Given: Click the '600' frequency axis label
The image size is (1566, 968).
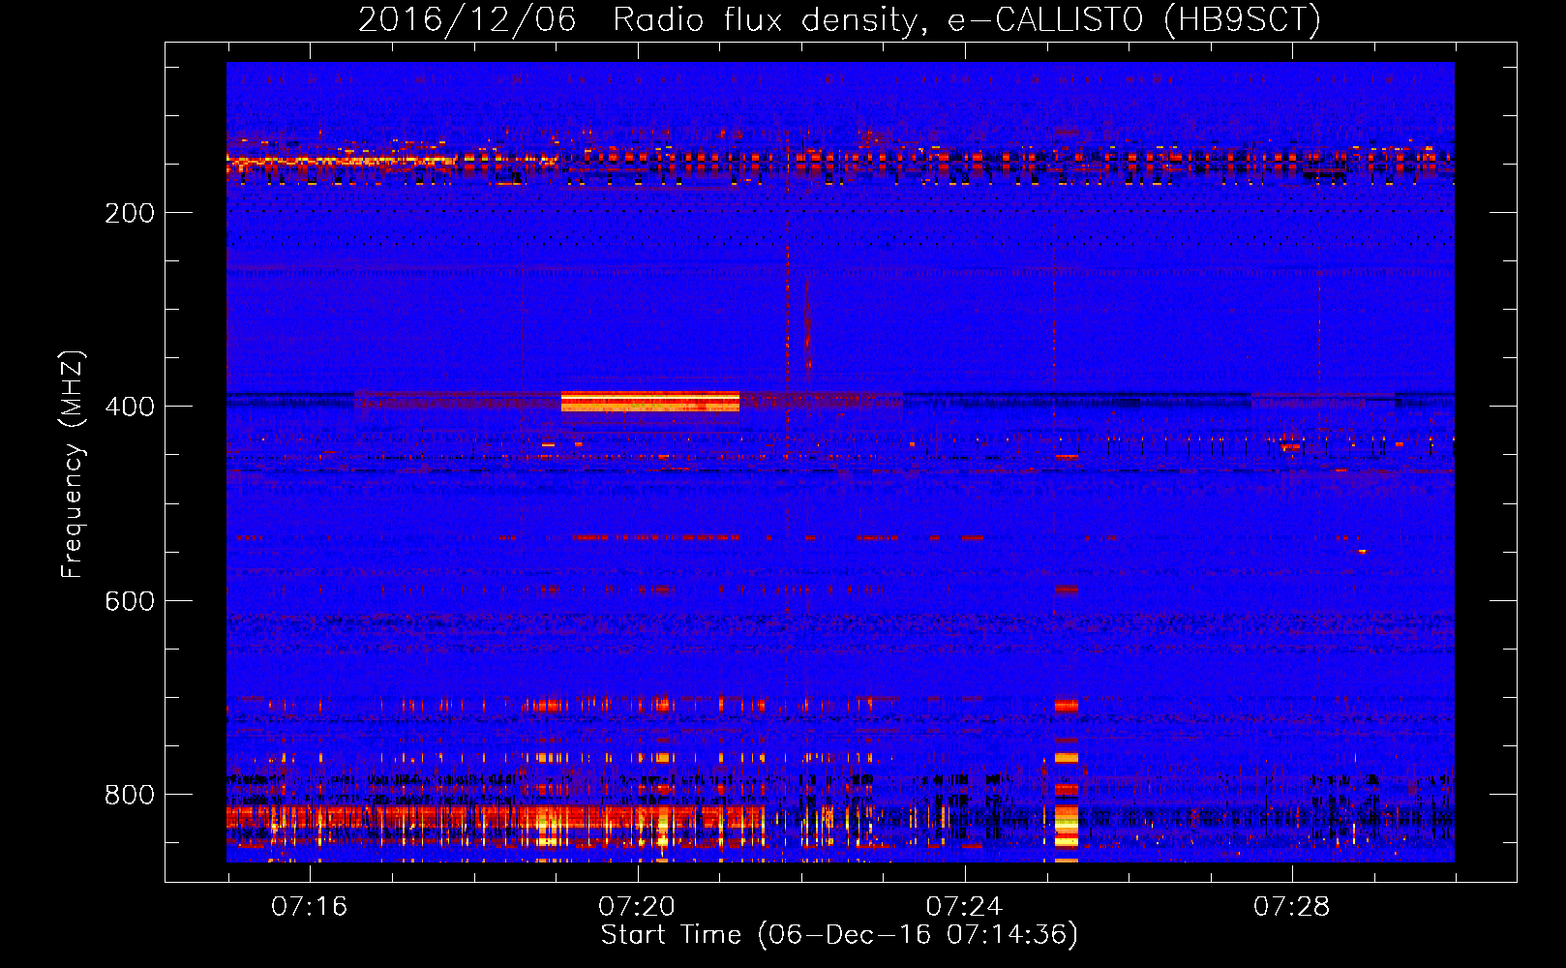Looking at the screenshot, I should point(130,601).
